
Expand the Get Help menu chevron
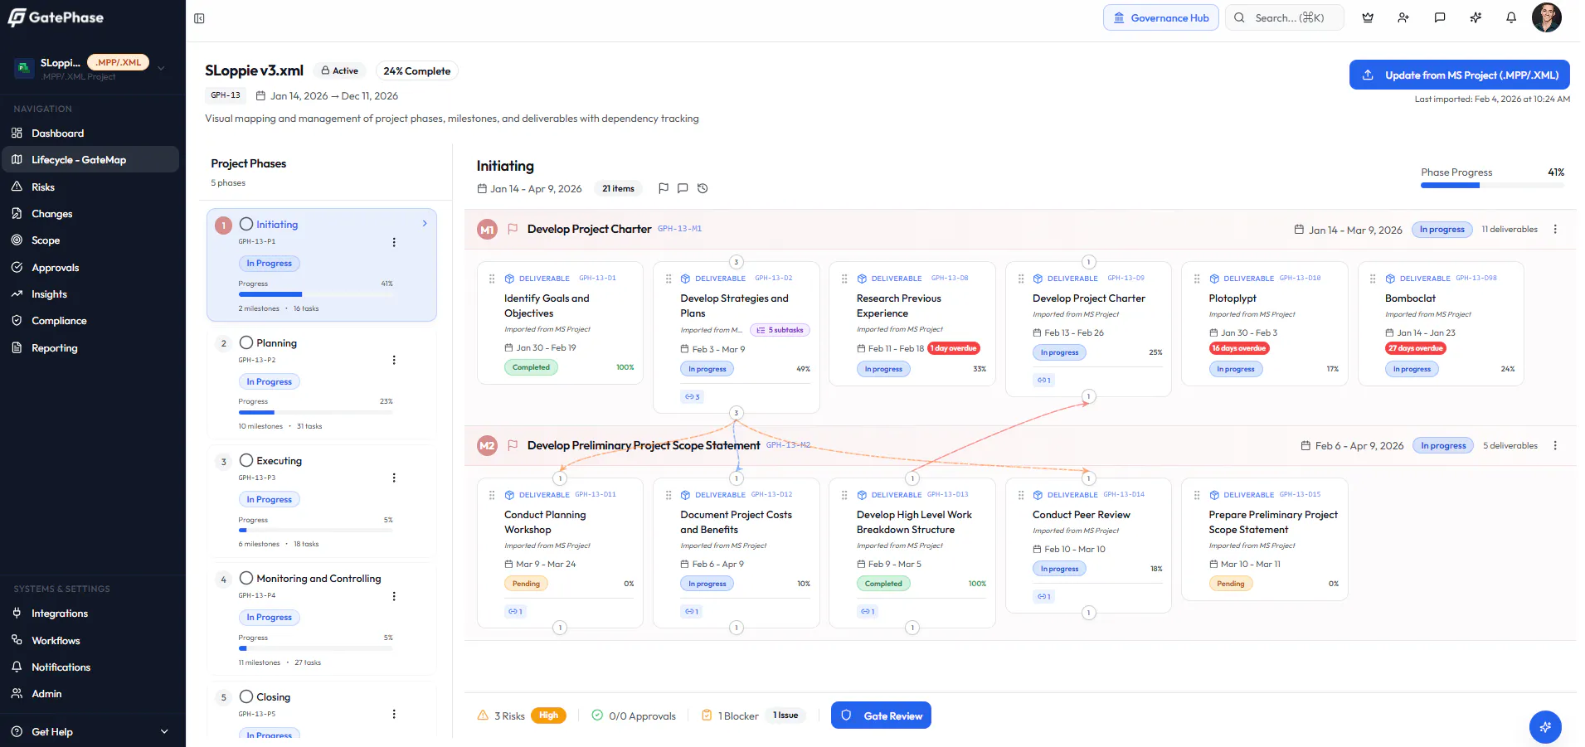(164, 731)
